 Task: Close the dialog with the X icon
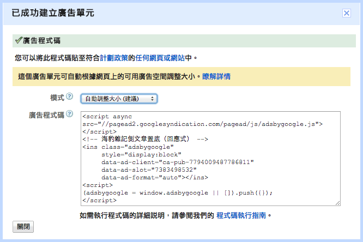(347, 13)
